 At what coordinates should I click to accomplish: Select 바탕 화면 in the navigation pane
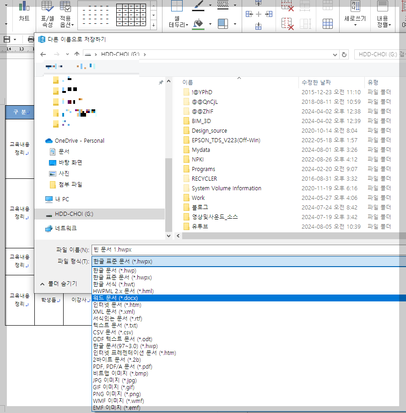tap(65, 162)
